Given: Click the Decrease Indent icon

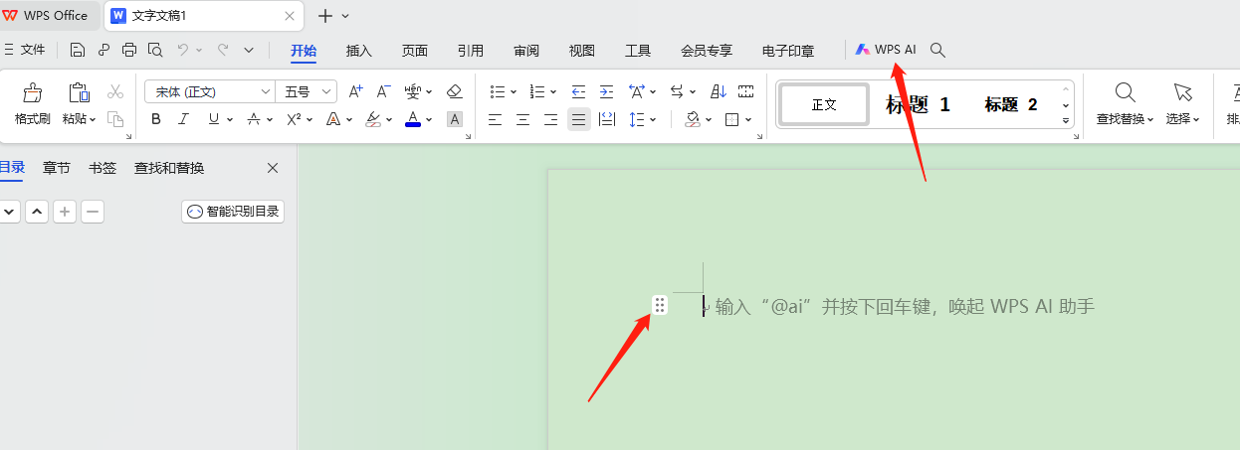Looking at the screenshot, I should tap(578, 91).
